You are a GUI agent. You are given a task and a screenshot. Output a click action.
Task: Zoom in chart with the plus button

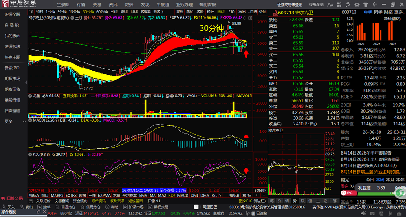tap(257, 195)
